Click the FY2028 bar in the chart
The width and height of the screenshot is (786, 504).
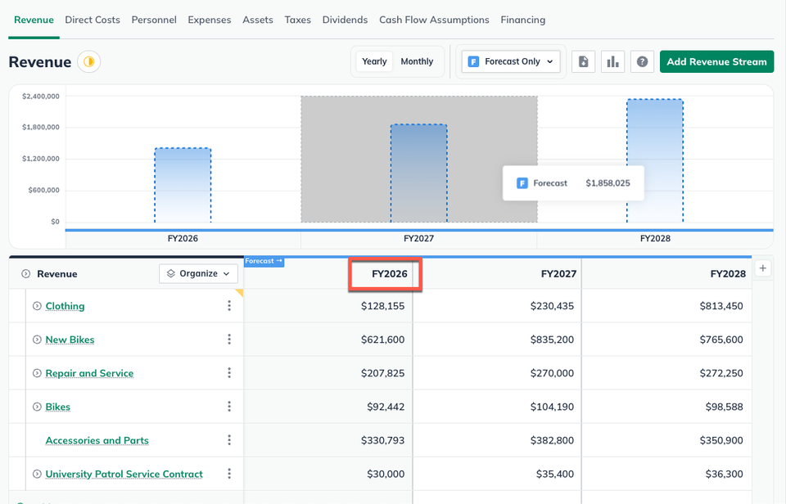point(655,161)
